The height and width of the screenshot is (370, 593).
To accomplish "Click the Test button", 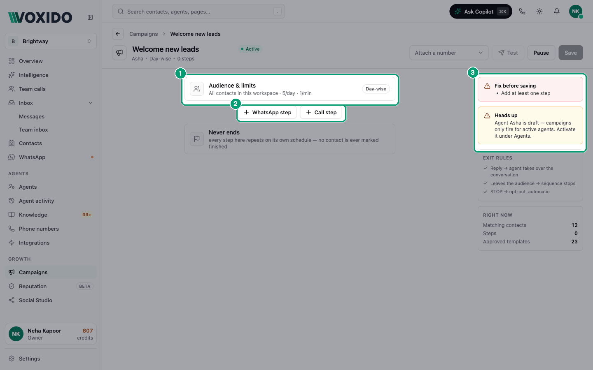I will pos(508,53).
